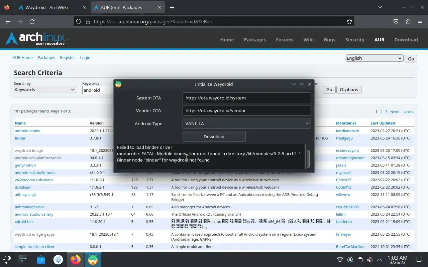
Task: Open the Search by Keywords dropdown
Action: [x=44, y=89]
